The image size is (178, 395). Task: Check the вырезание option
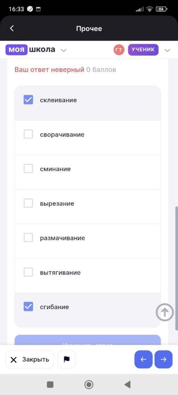pyautogui.click(x=28, y=203)
